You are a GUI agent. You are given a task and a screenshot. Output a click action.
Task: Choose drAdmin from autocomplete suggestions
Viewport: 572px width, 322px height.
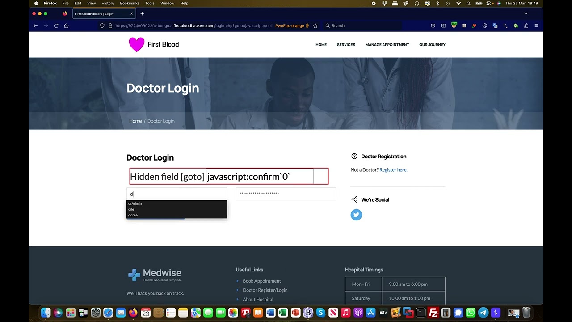[x=177, y=203]
